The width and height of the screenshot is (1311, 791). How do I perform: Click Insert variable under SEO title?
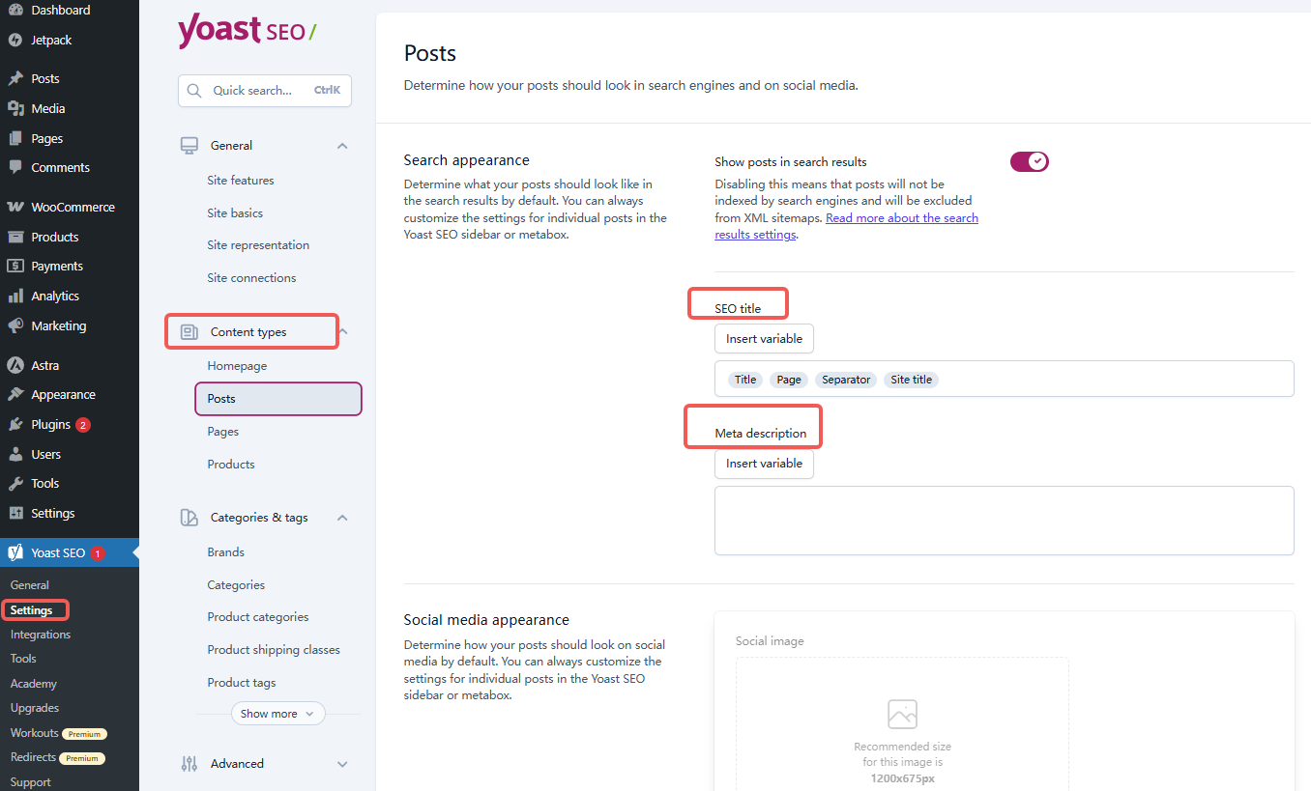click(x=764, y=338)
